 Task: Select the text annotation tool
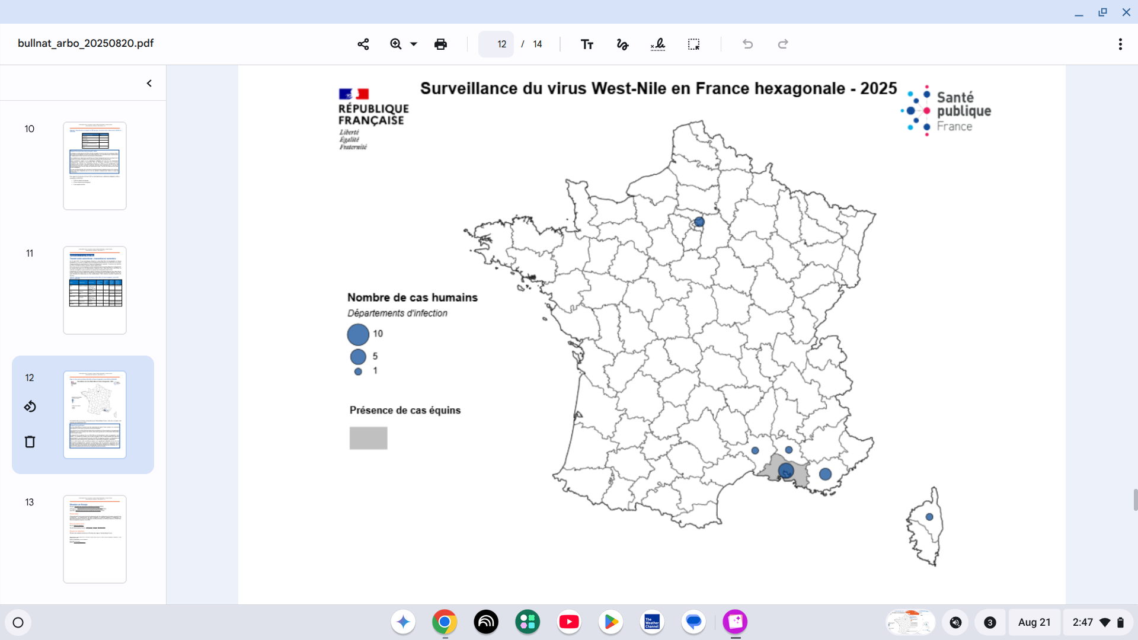587,44
